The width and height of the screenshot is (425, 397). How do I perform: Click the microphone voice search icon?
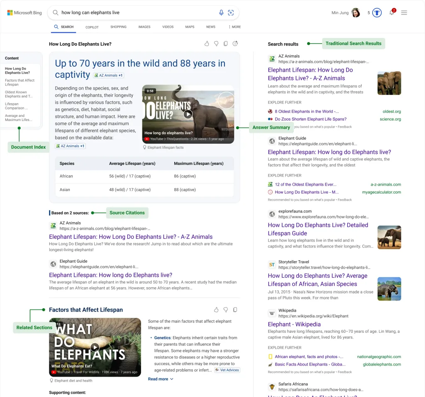pyautogui.click(x=221, y=13)
